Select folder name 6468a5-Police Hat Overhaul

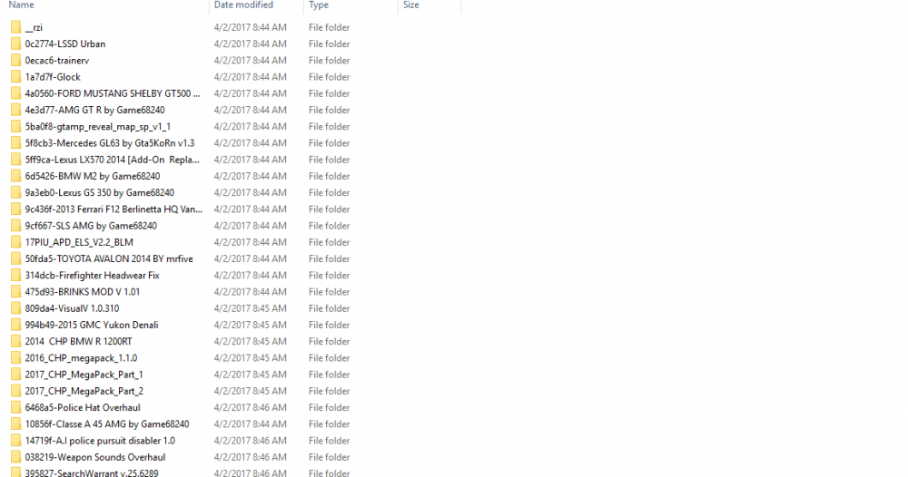click(83, 407)
